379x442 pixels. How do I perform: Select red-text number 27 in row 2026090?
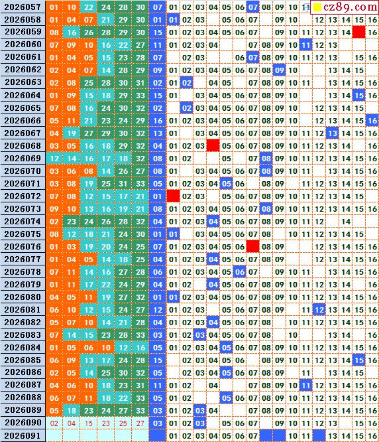[x=140, y=423]
